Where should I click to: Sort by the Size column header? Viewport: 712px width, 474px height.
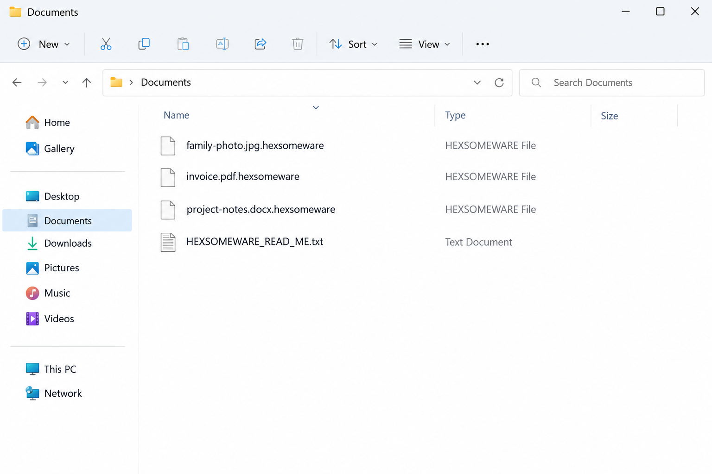pyautogui.click(x=609, y=116)
